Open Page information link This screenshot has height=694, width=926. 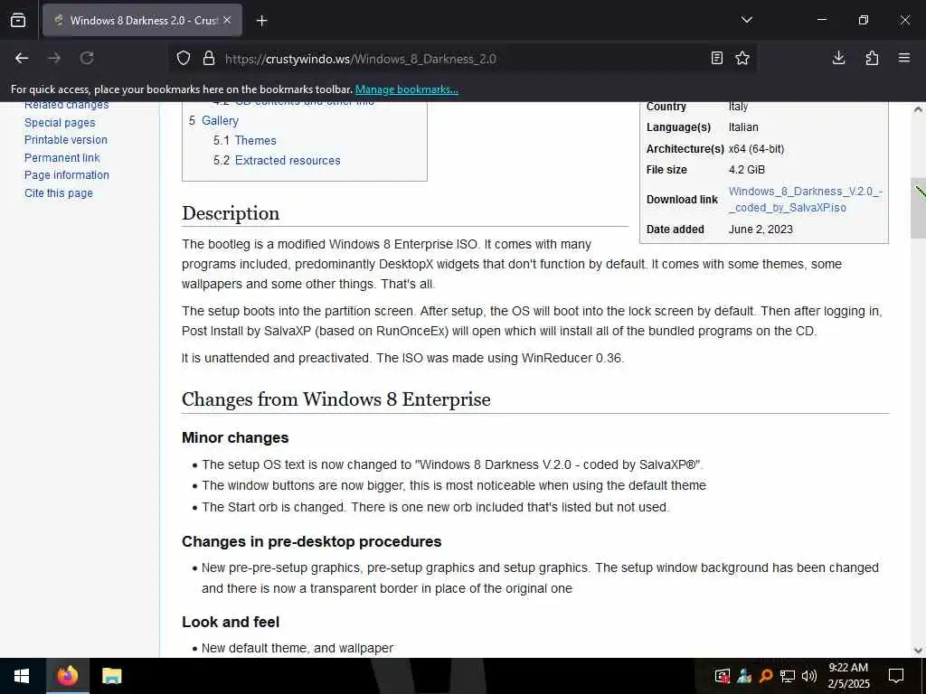[67, 175]
